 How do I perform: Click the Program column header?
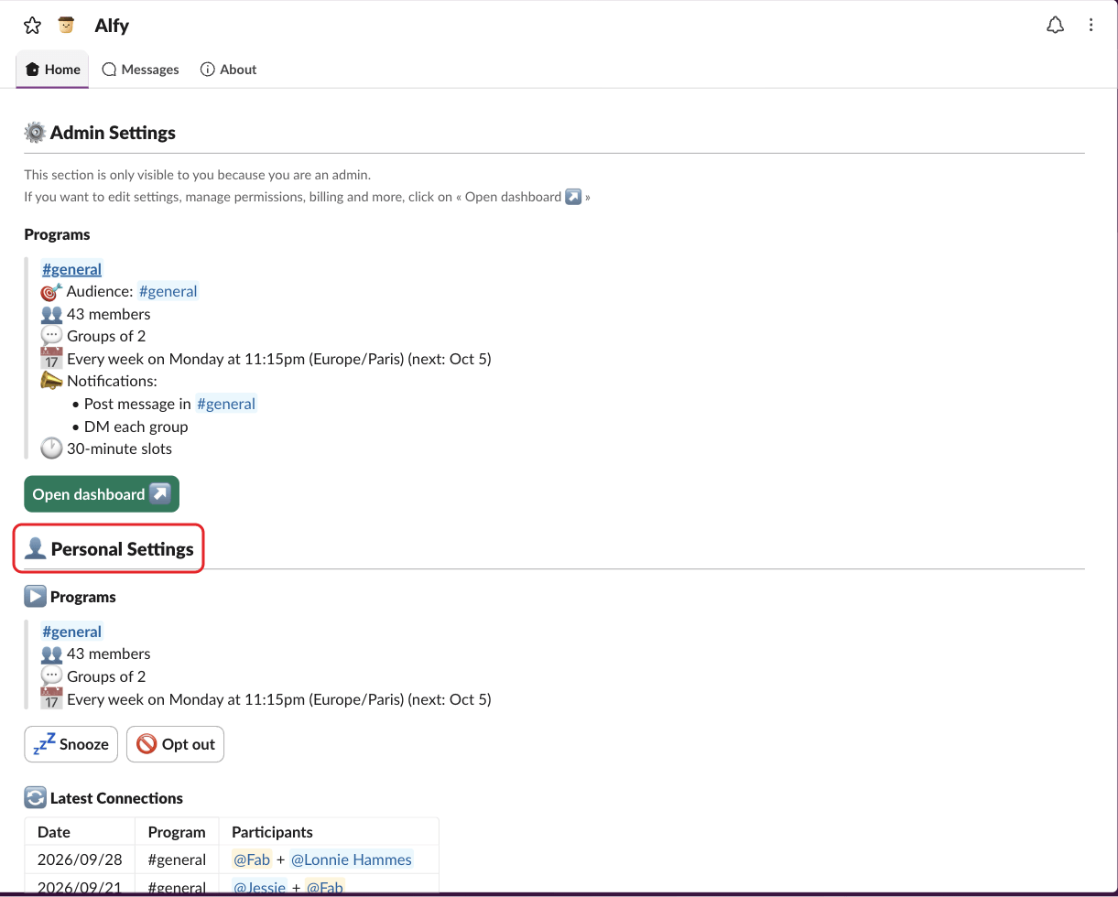click(x=177, y=832)
